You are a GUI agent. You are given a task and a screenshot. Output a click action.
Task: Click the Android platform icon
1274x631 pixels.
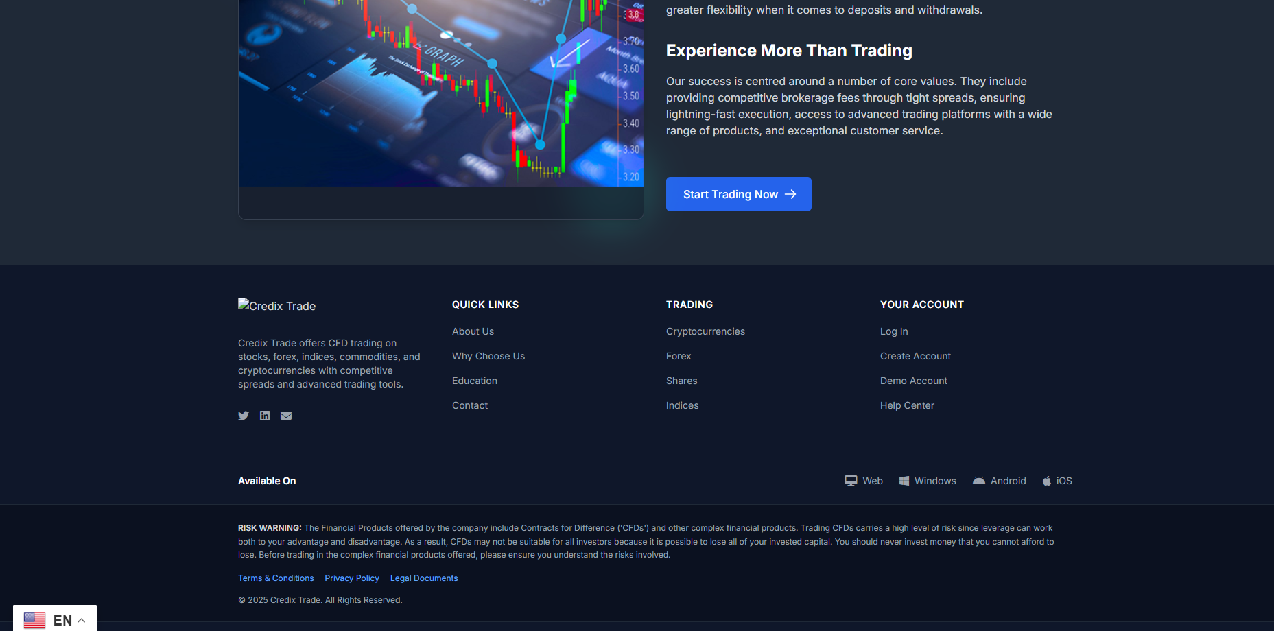(979, 481)
